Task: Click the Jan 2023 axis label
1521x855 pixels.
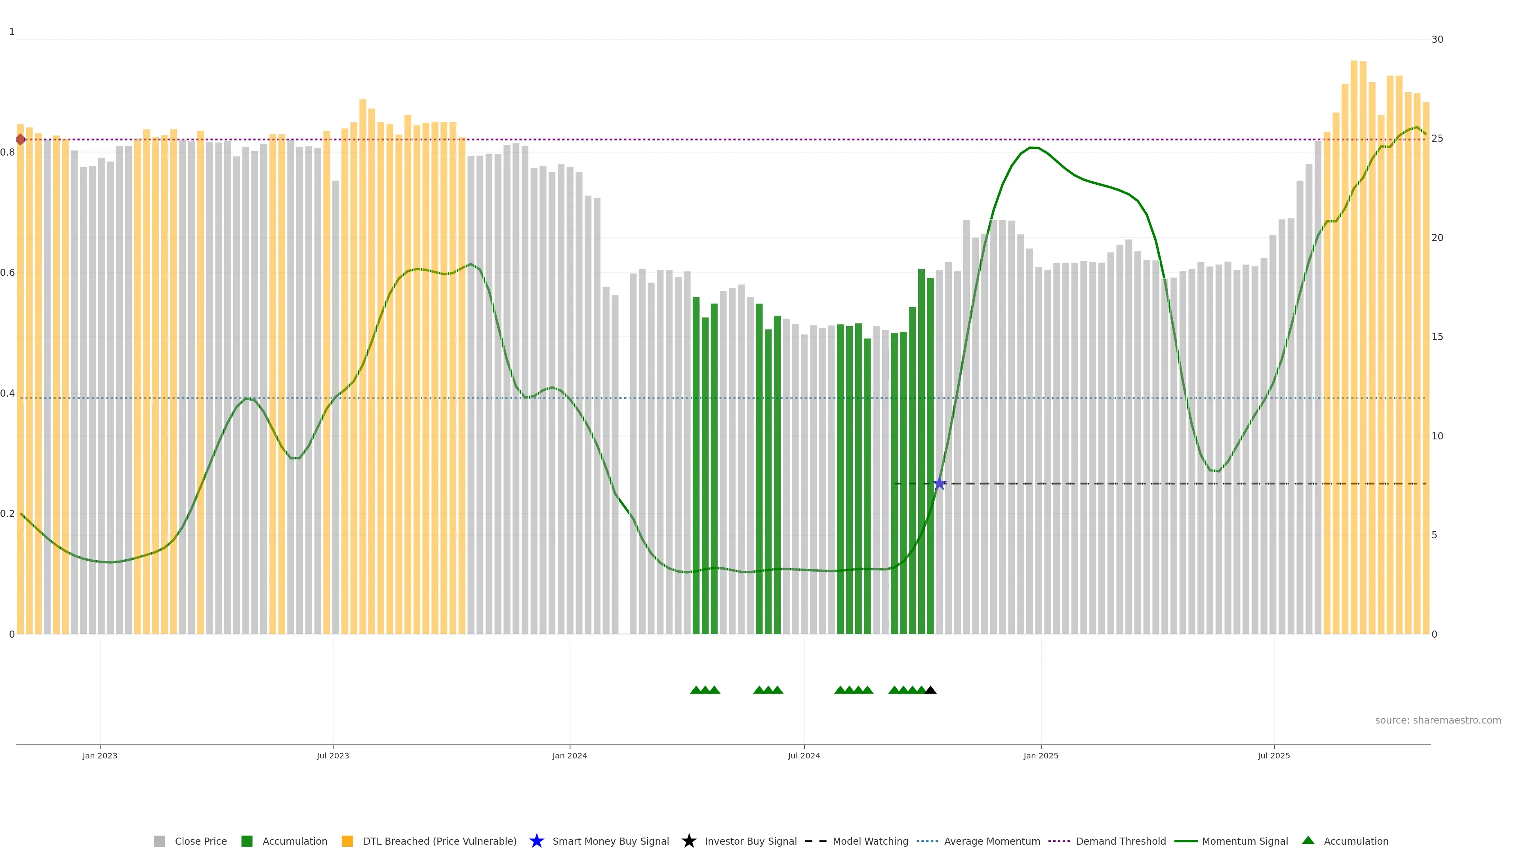Action: (100, 755)
